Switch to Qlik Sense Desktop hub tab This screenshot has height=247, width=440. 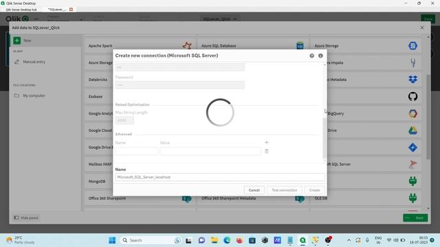point(21,10)
